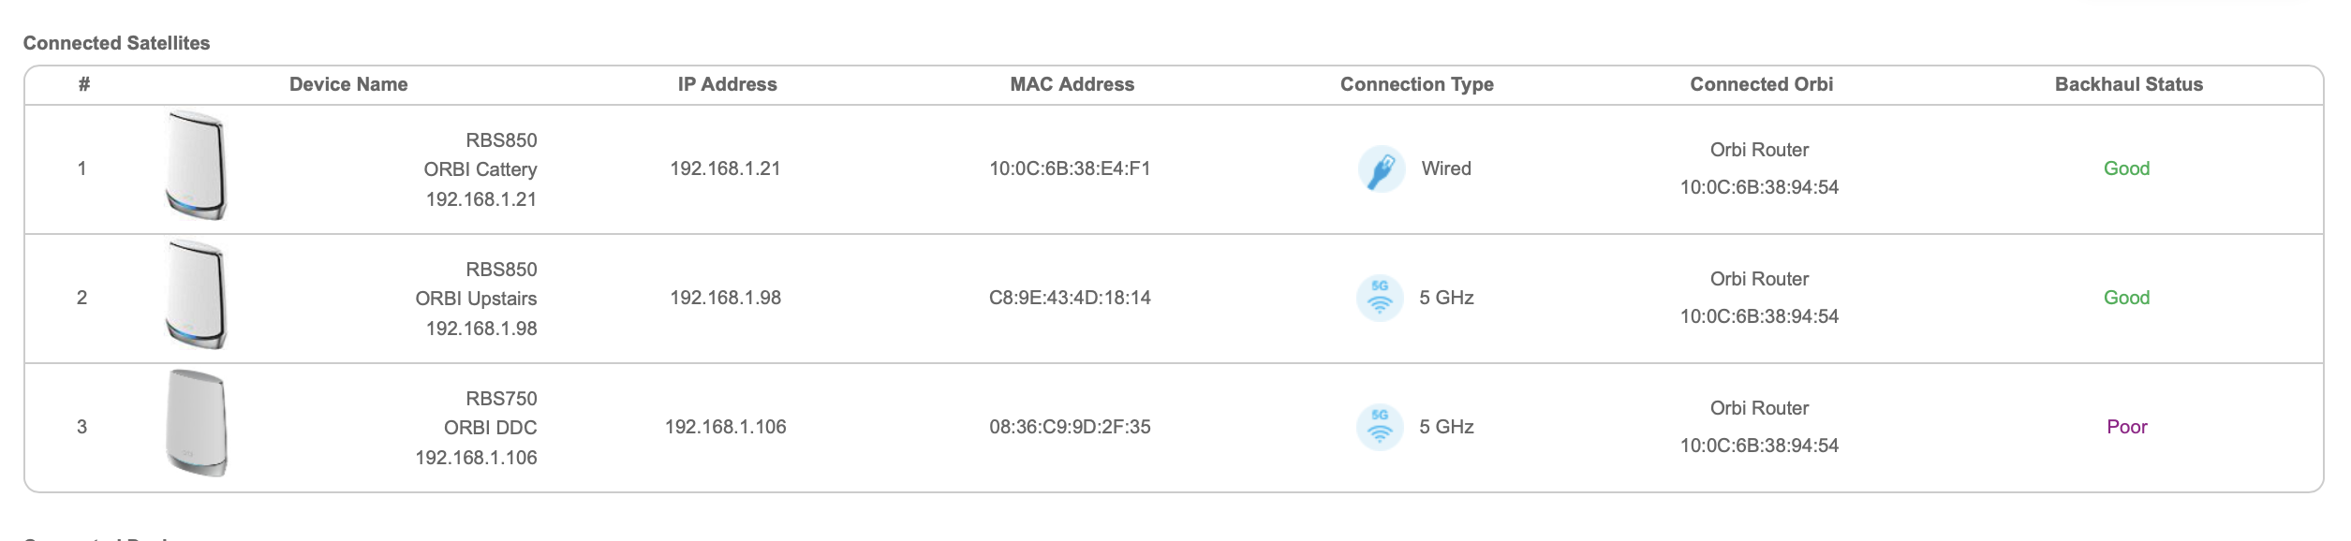The image size is (2351, 541).
Task: Click the Connected Orbi column header
Action: click(x=1761, y=84)
